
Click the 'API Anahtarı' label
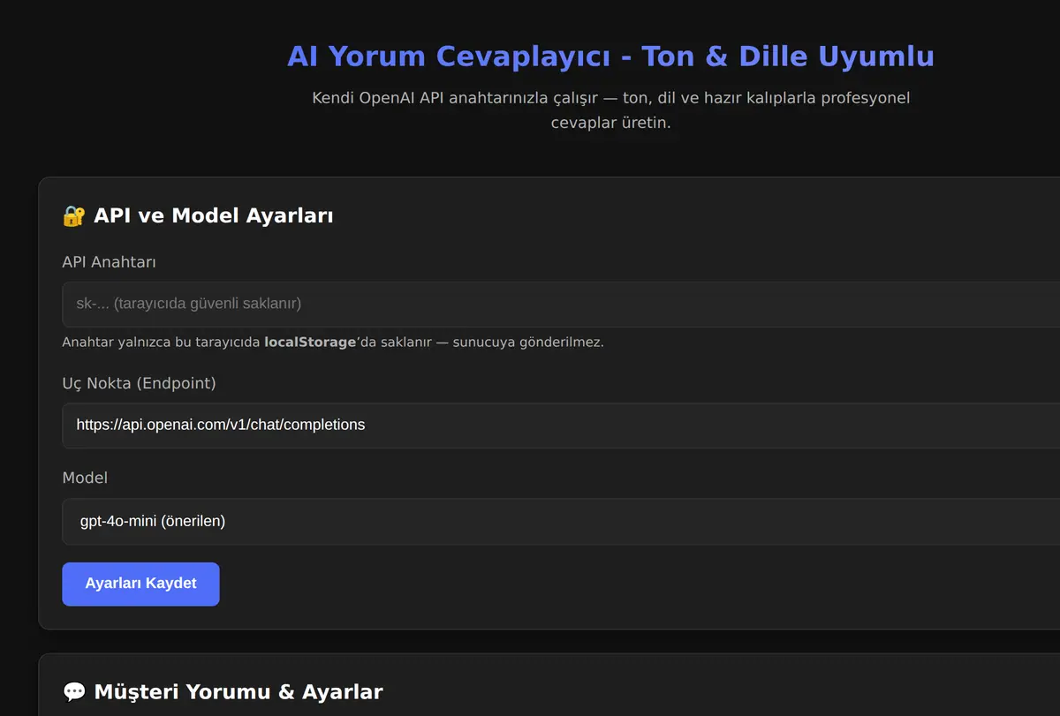click(110, 262)
